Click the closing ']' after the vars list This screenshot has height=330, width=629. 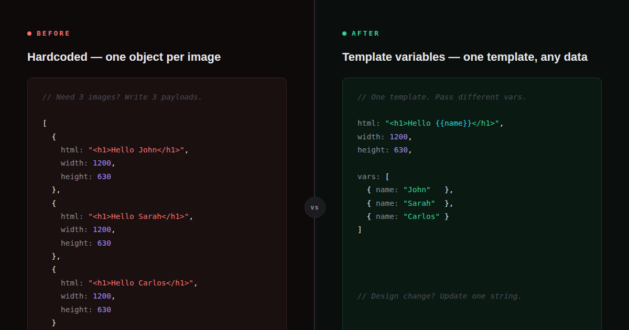(360, 229)
